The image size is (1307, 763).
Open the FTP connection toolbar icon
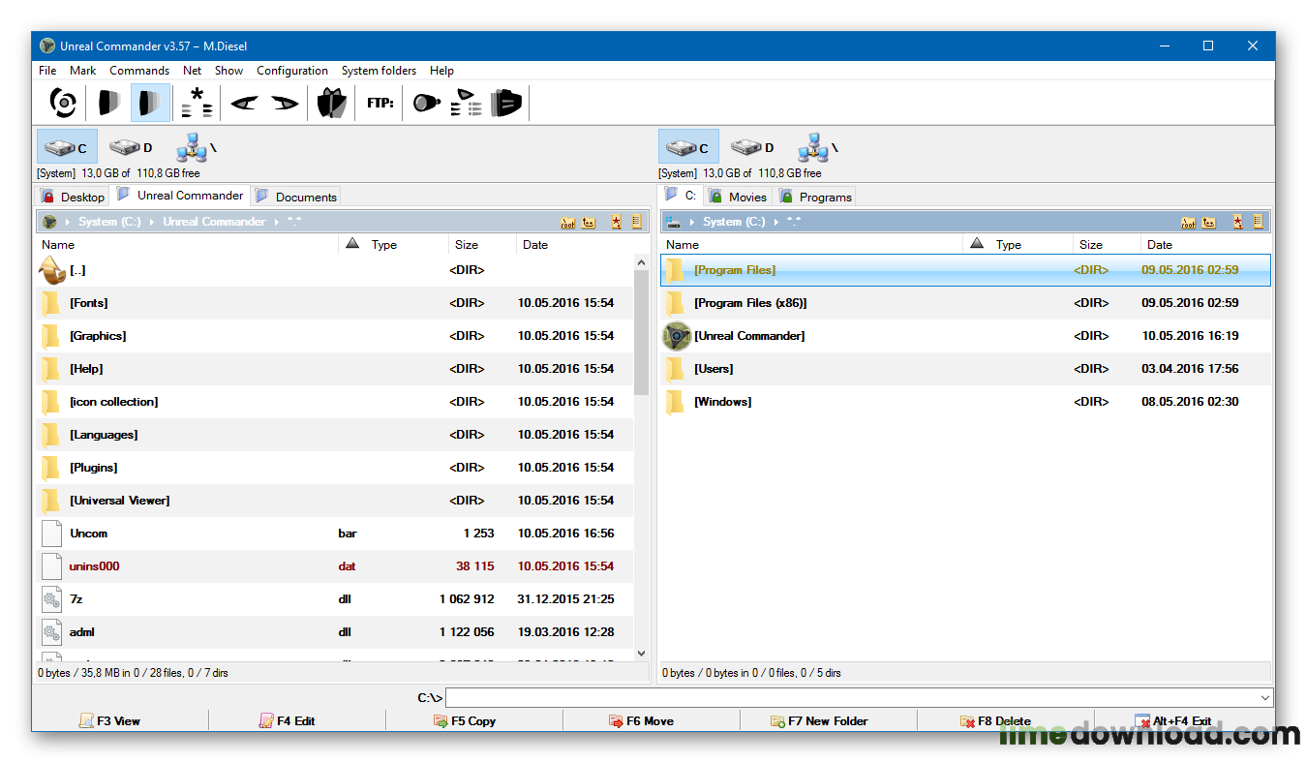click(x=379, y=102)
